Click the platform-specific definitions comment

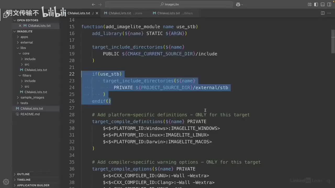click(171, 115)
